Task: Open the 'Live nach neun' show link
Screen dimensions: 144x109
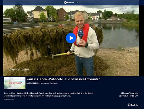Action: click(x=43, y=83)
